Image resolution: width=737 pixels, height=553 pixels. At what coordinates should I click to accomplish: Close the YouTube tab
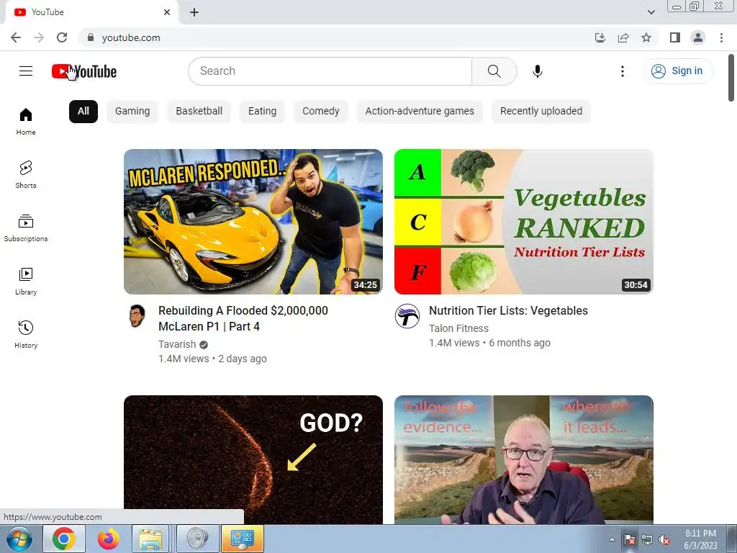[167, 12]
